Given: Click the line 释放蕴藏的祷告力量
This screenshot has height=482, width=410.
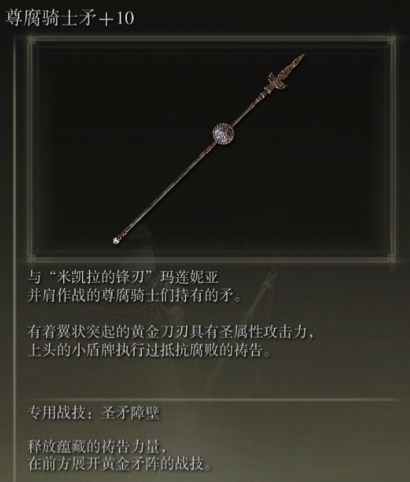Looking at the screenshot, I should [x=98, y=446].
